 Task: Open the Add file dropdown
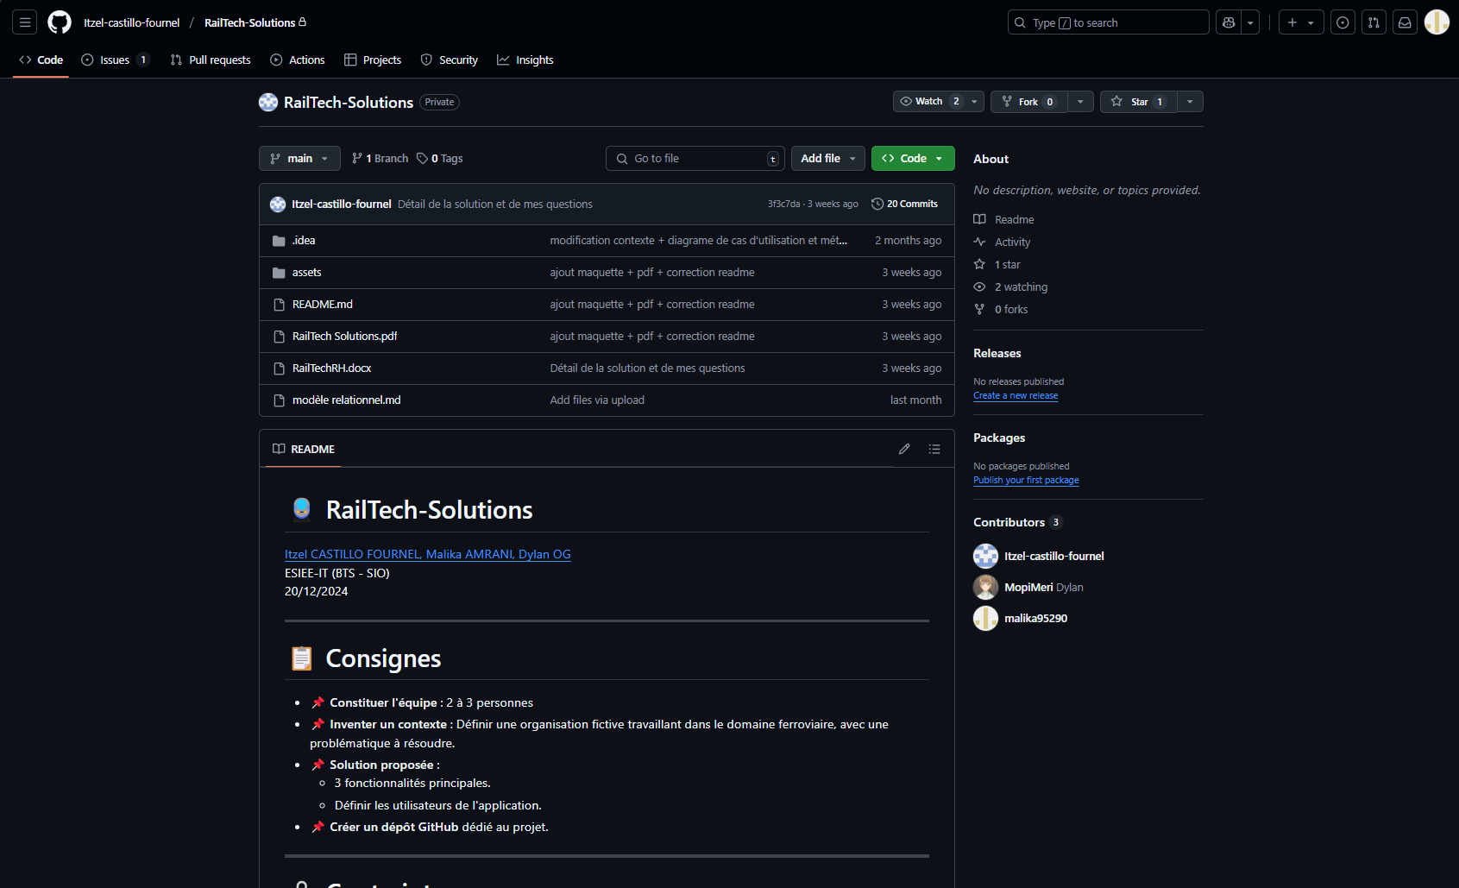(828, 159)
